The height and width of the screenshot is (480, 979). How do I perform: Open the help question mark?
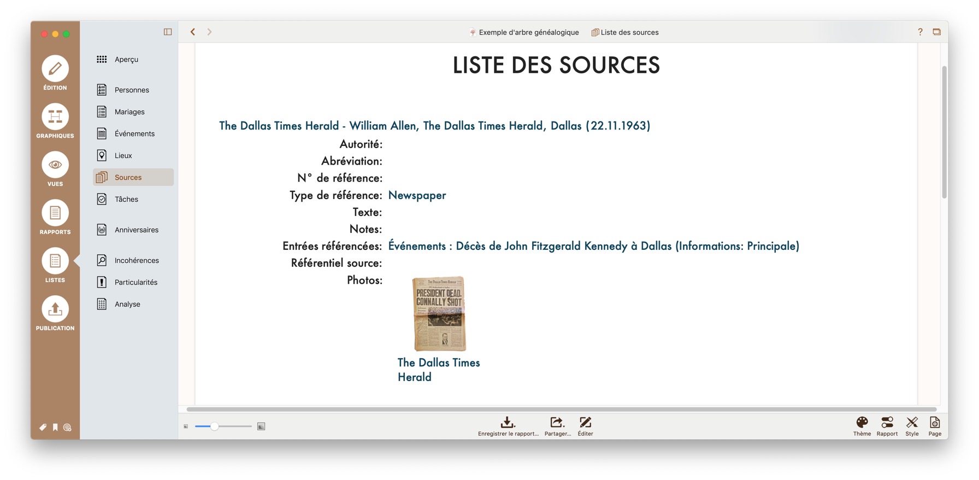(x=920, y=32)
